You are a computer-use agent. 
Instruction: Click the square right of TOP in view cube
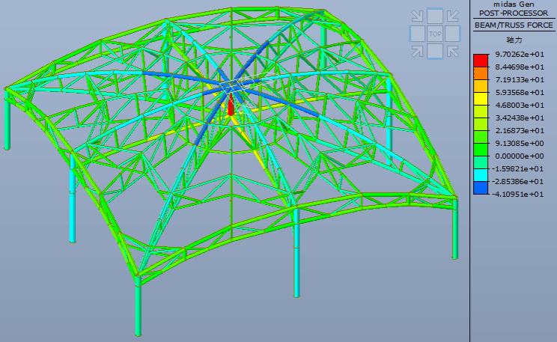(x=453, y=34)
